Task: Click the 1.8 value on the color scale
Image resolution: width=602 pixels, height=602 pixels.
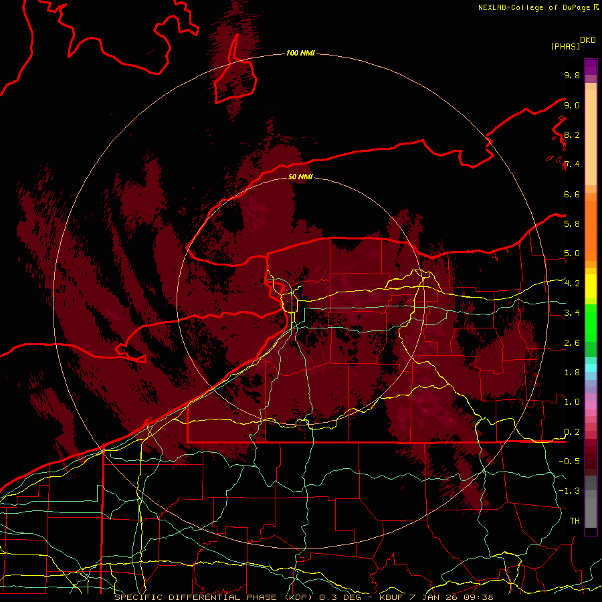Action: coord(572,373)
